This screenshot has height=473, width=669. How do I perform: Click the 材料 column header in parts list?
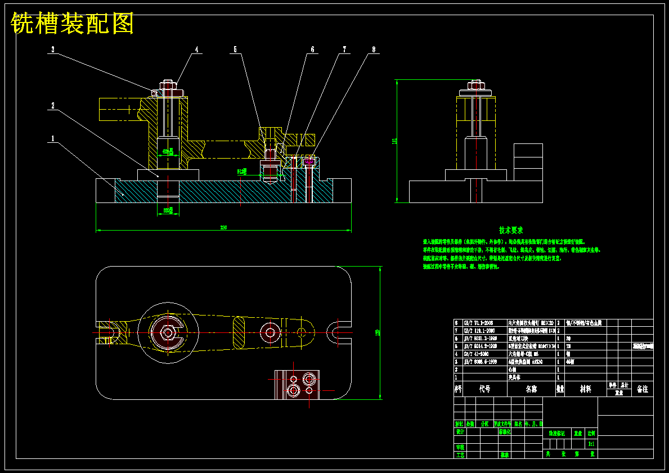(585, 389)
